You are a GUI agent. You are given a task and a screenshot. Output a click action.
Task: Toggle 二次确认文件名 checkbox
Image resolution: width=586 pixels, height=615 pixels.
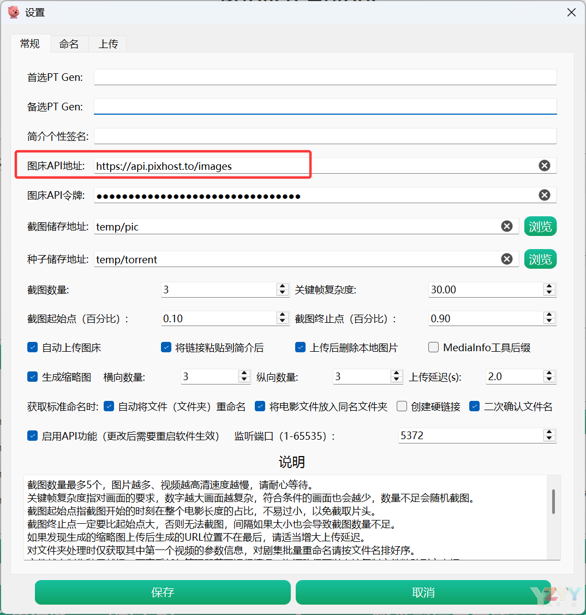click(474, 406)
